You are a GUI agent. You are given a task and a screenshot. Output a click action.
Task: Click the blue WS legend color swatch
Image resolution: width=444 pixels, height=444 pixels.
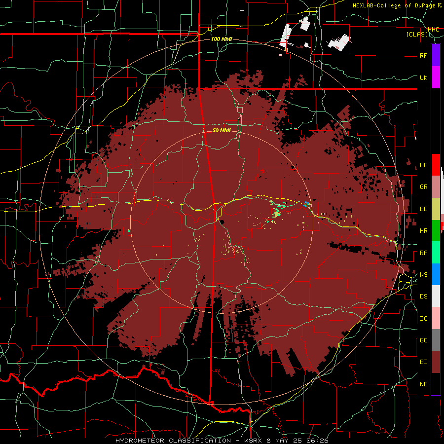click(x=436, y=274)
